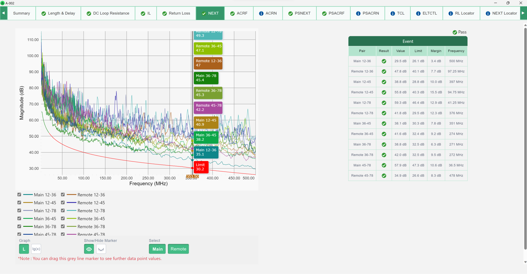Click Remote 36-45 legend color line
This screenshot has height=274, width=527.
coord(71,219)
